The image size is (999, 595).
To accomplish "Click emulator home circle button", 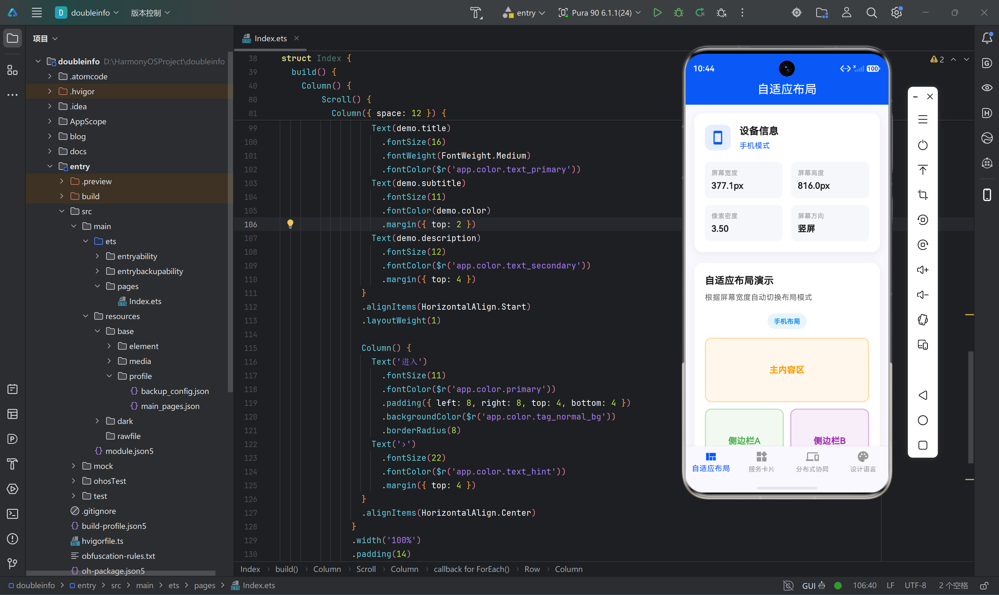I will (x=923, y=420).
